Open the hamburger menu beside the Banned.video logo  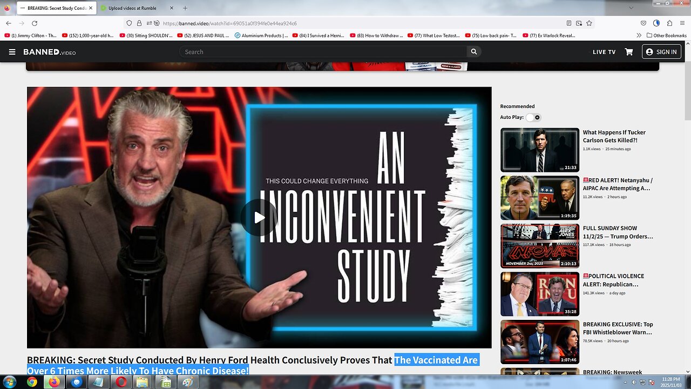12,52
